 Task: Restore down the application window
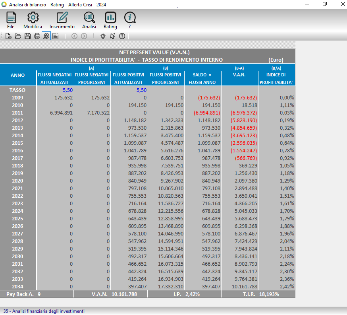click(x=325, y=4)
